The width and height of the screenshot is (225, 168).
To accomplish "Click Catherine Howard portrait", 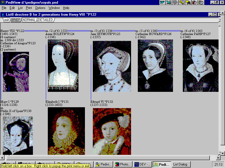I will coord(156,66).
